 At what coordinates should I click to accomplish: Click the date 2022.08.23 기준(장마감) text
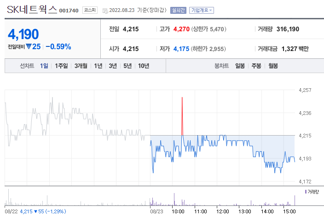click(138, 10)
